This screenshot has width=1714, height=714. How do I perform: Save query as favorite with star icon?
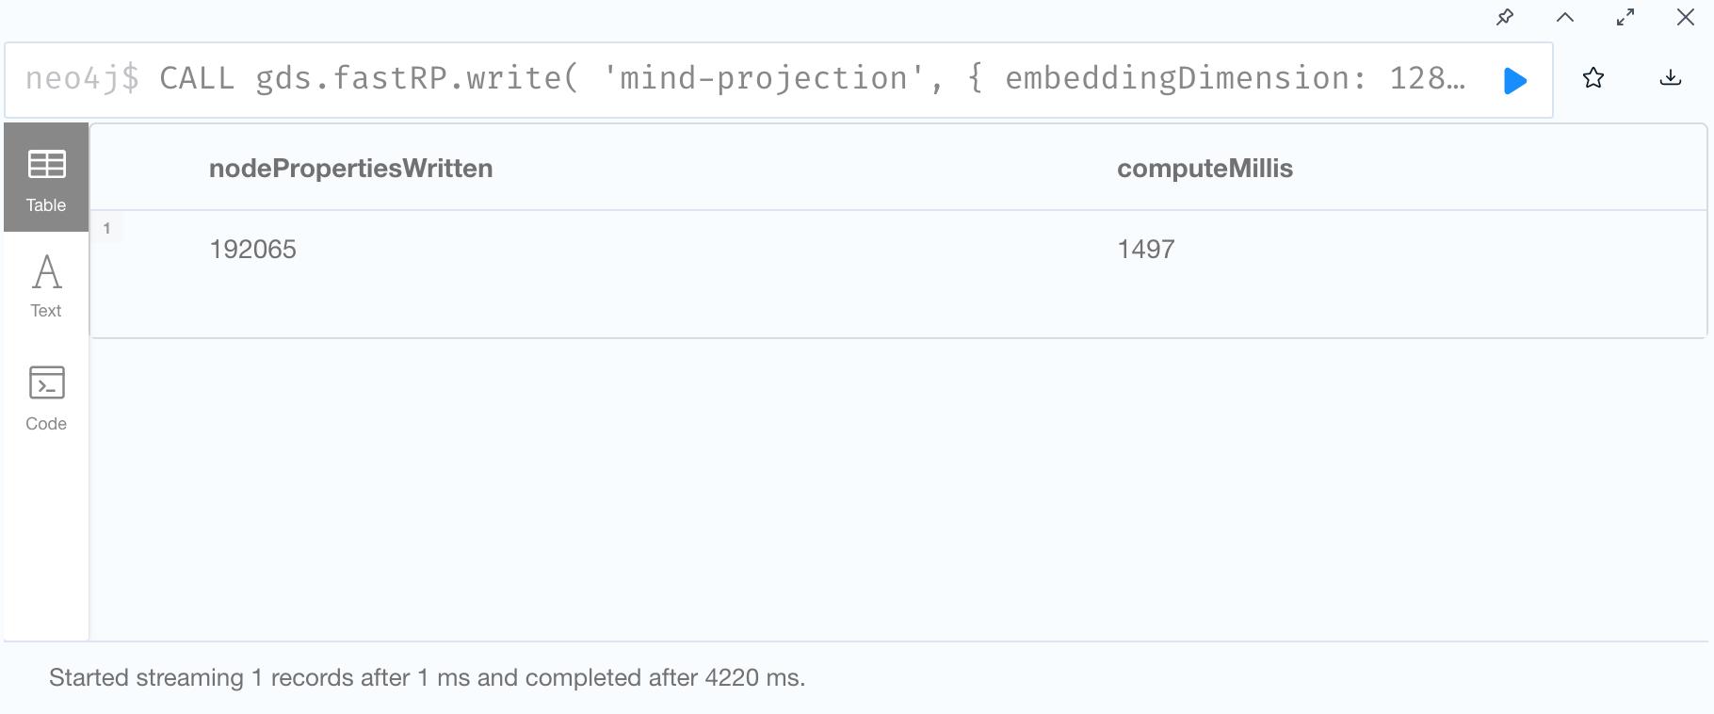pyautogui.click(x=1593, y=78)
